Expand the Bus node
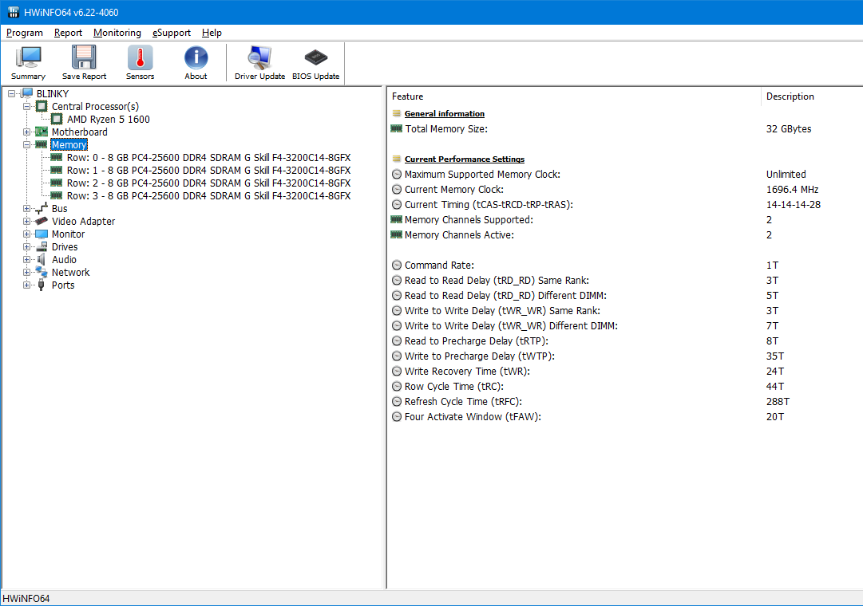This screenshot has width=863, height=606. click(26, 208)
